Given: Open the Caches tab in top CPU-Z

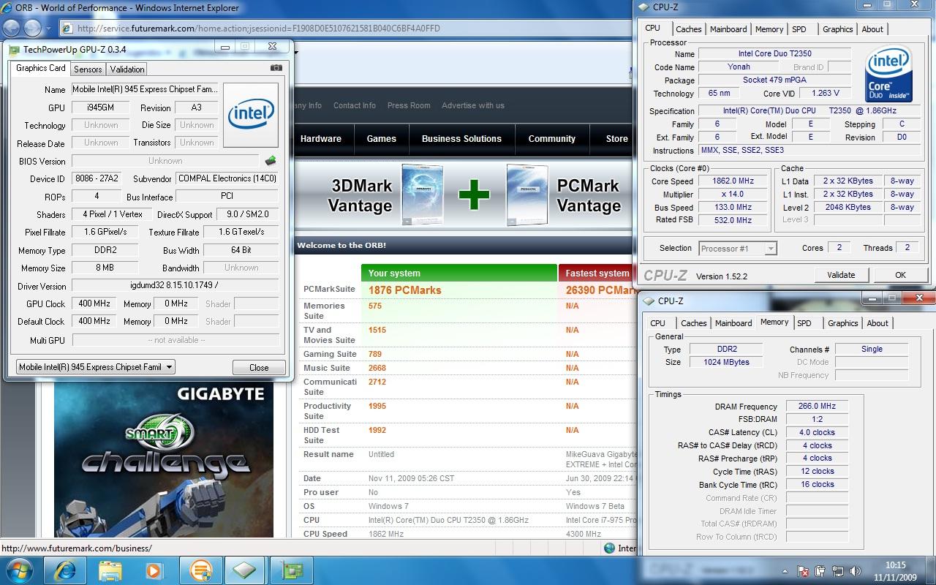Looking at the screenshot, I should point(688,29).
